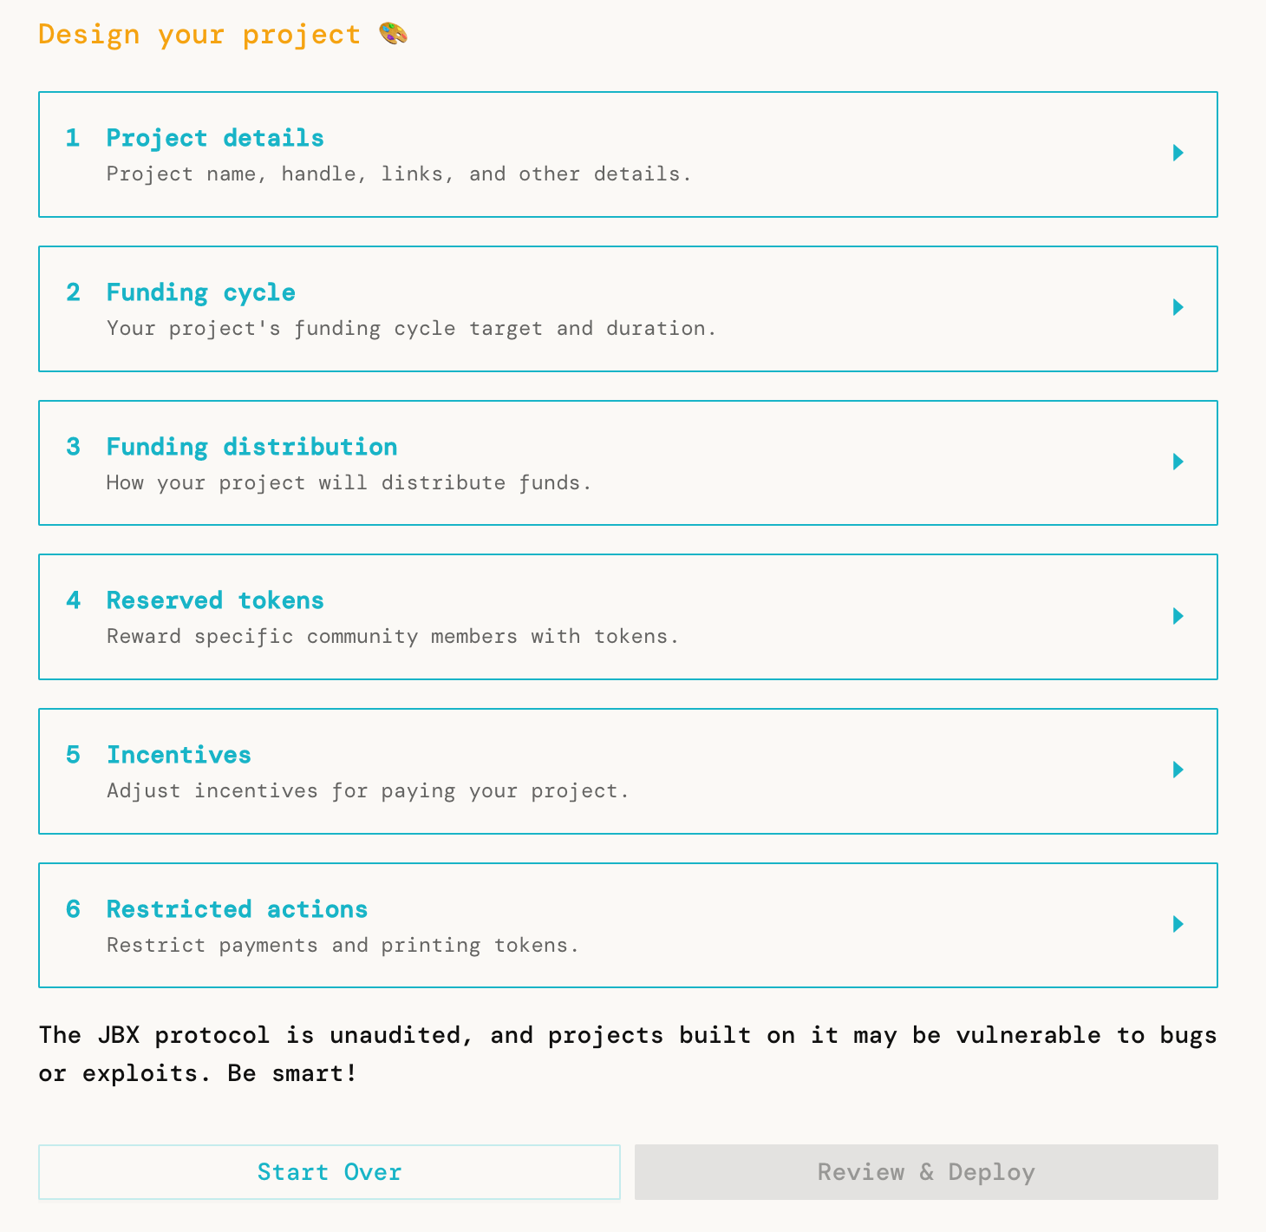
Task: Expand the Incentives section arrow
Action: [1178, 770]
